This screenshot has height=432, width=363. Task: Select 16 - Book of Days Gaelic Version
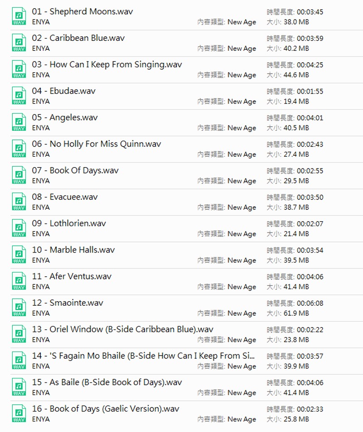pyautogui.click(x=105, y=409)
